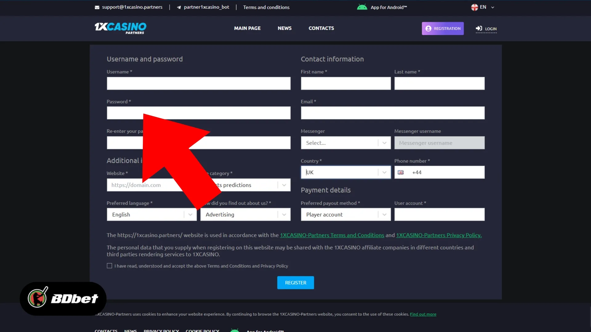Click App for Android link
The height and width of the screenshot is (332, 591).
[x=388, y=7]
